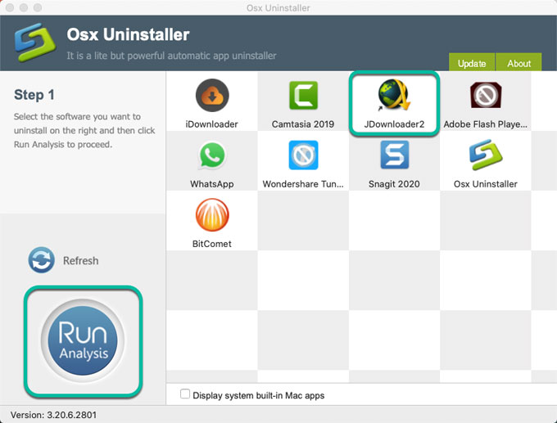Click the circular Refresh arrows icon
Image resolution: width=557 pixels, height=423 pixels.
click(x=42, y=260)
